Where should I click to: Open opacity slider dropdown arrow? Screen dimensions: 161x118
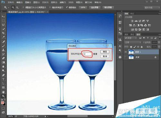(159, 42)
